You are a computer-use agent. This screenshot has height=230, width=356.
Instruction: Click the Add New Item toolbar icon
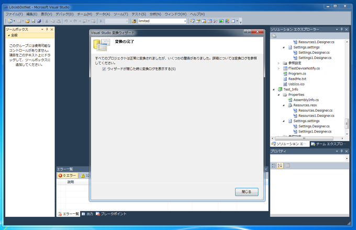tap(19, 21)
